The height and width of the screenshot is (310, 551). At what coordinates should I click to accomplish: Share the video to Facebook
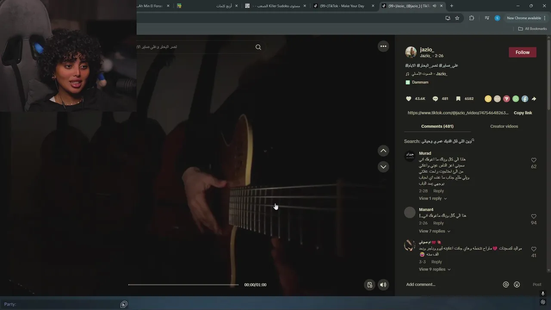click(525, 99)
